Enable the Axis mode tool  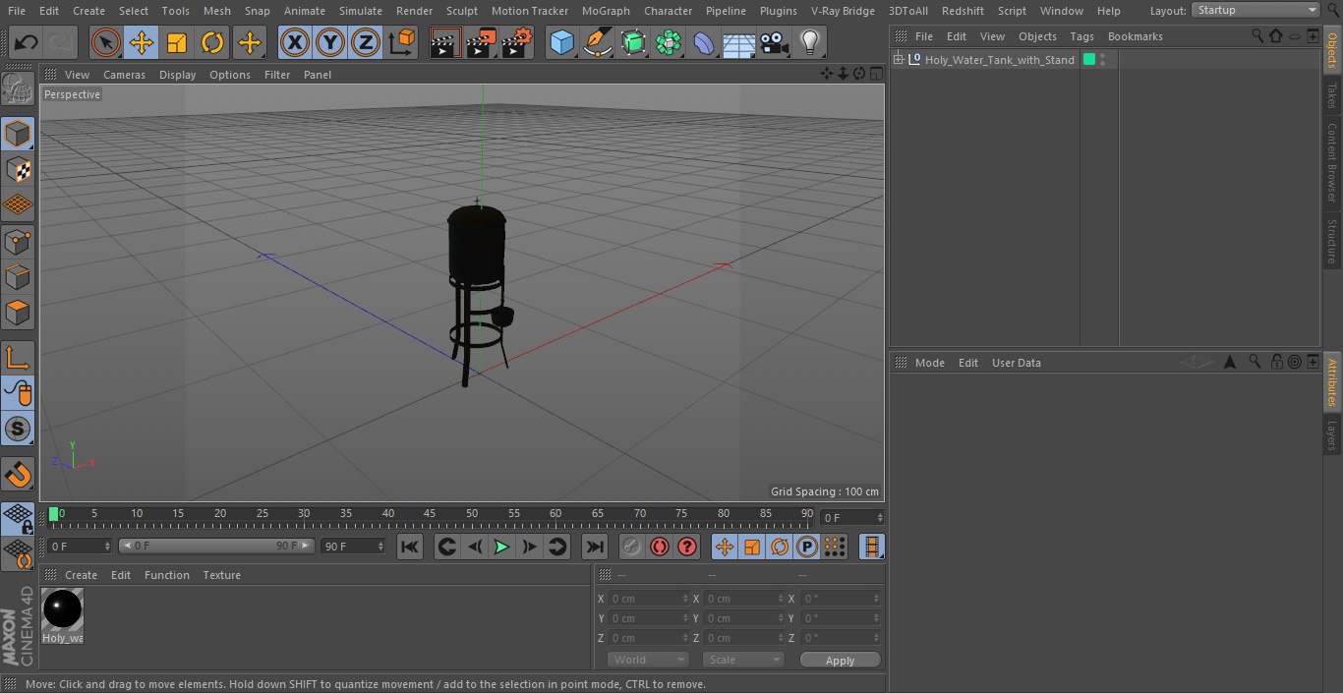click(x=18, y=357)
